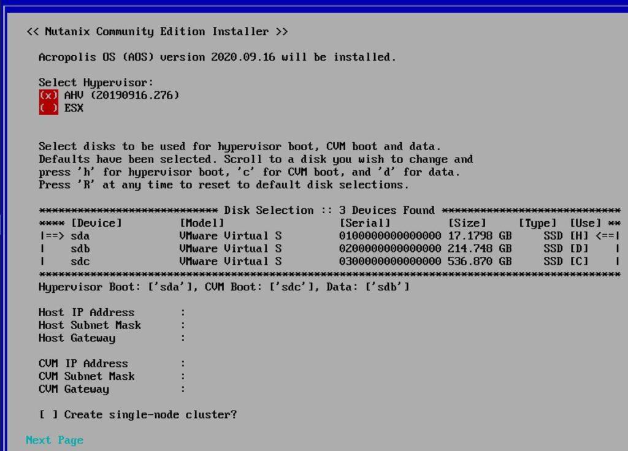Click the [H] use marker for sda

tap(579, 236)
